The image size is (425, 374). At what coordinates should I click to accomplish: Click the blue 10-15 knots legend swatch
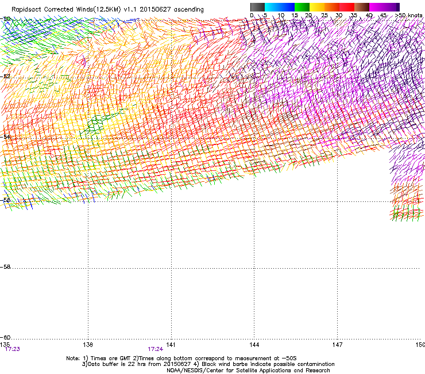coord(287,7)
